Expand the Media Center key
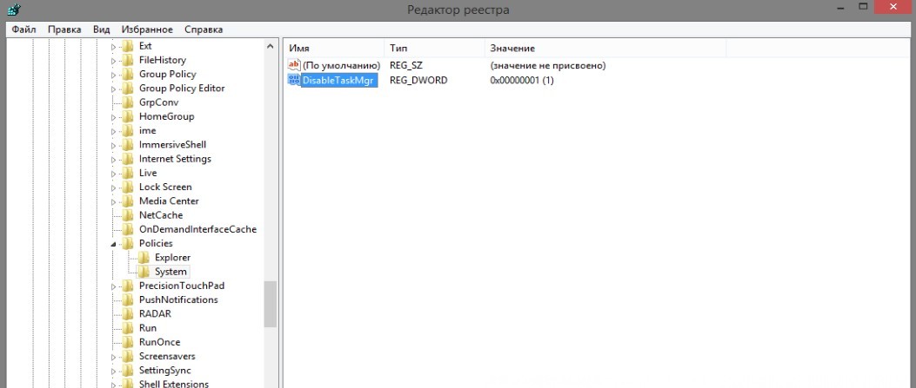 tap(114, 201)
